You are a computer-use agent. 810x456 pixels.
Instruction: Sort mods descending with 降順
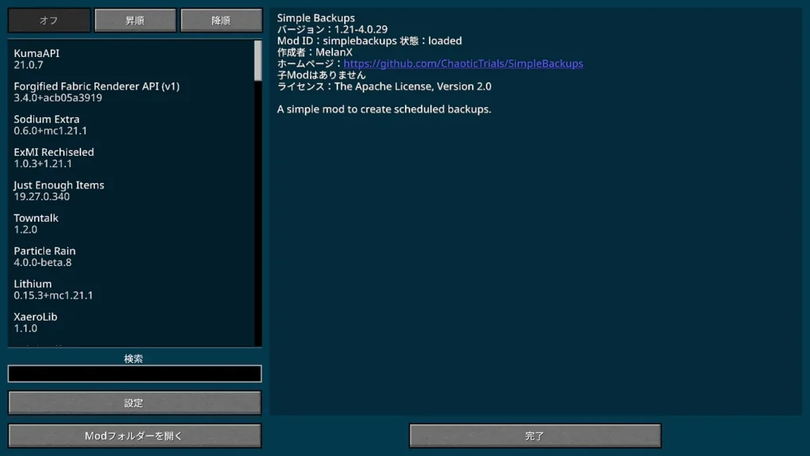[x=221, y=21]
